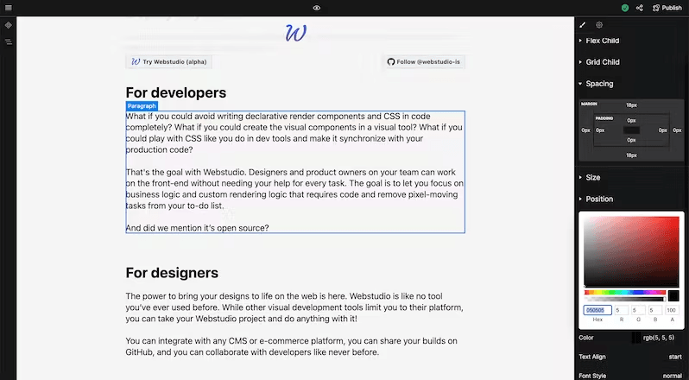Viewport: 689px width, 380px height.
Task: Publish the project
Action: [x=667, y=8]
